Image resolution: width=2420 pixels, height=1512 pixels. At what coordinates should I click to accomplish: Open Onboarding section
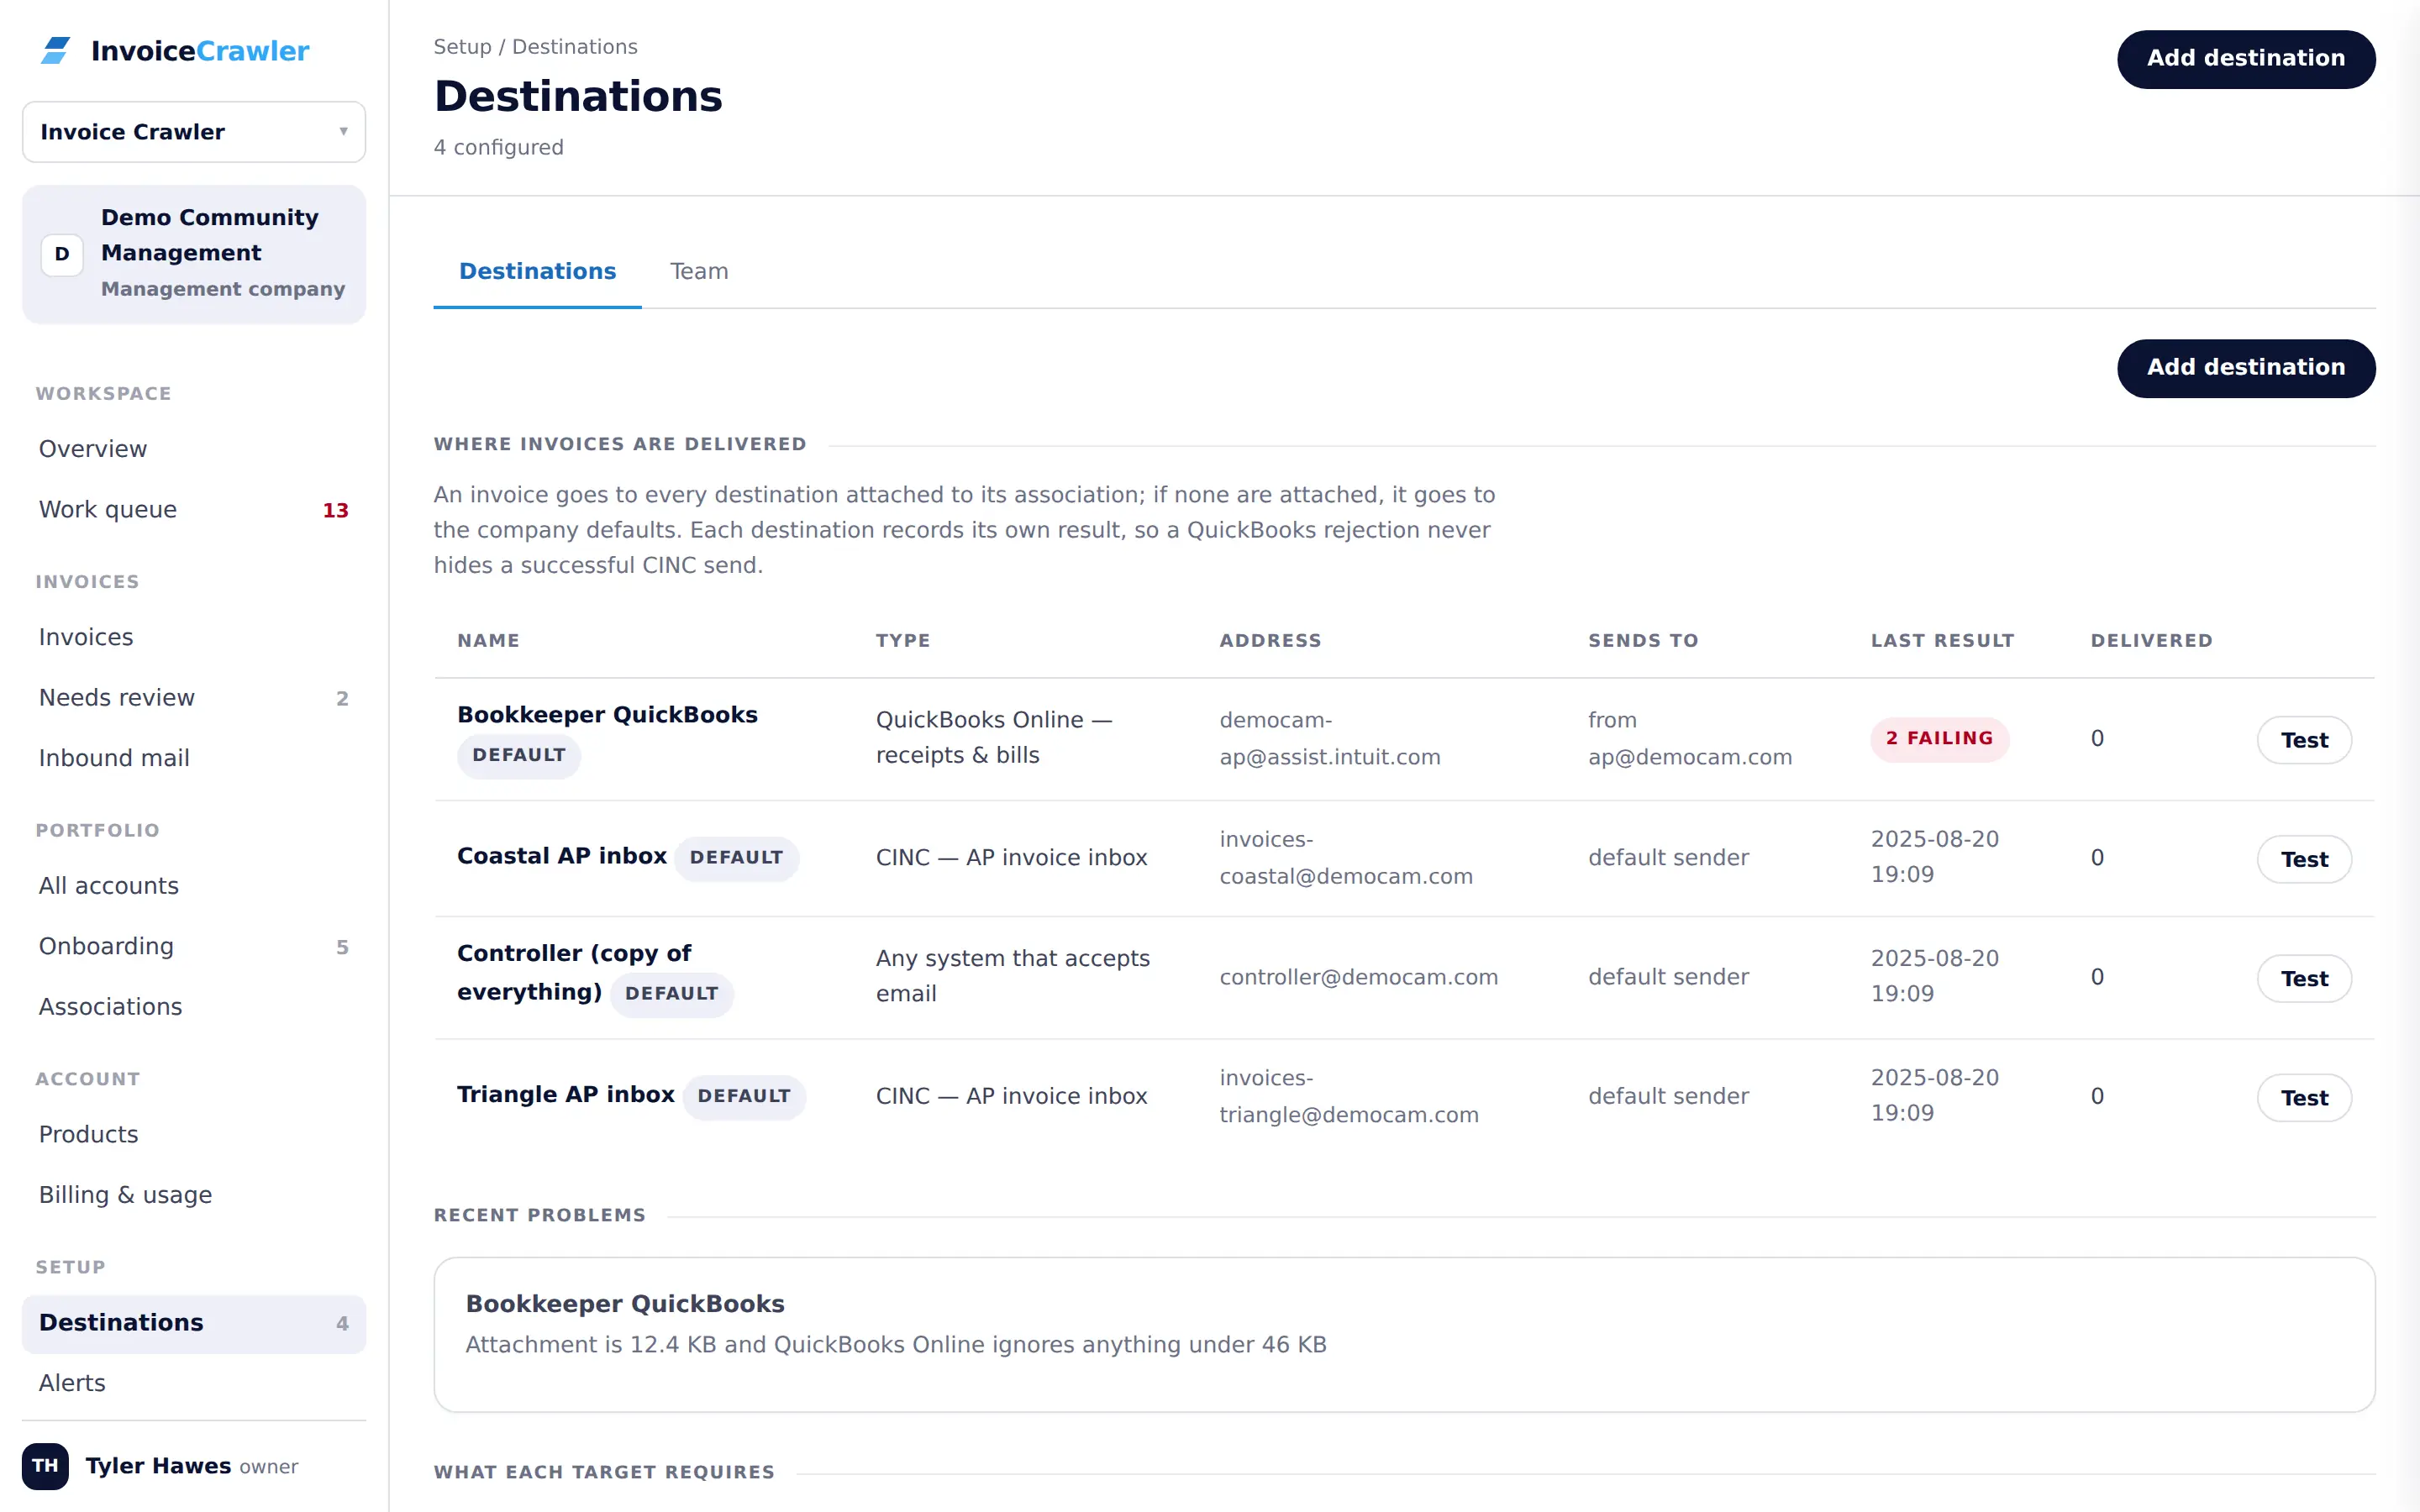pyautogui.click(x=194, y=946)
